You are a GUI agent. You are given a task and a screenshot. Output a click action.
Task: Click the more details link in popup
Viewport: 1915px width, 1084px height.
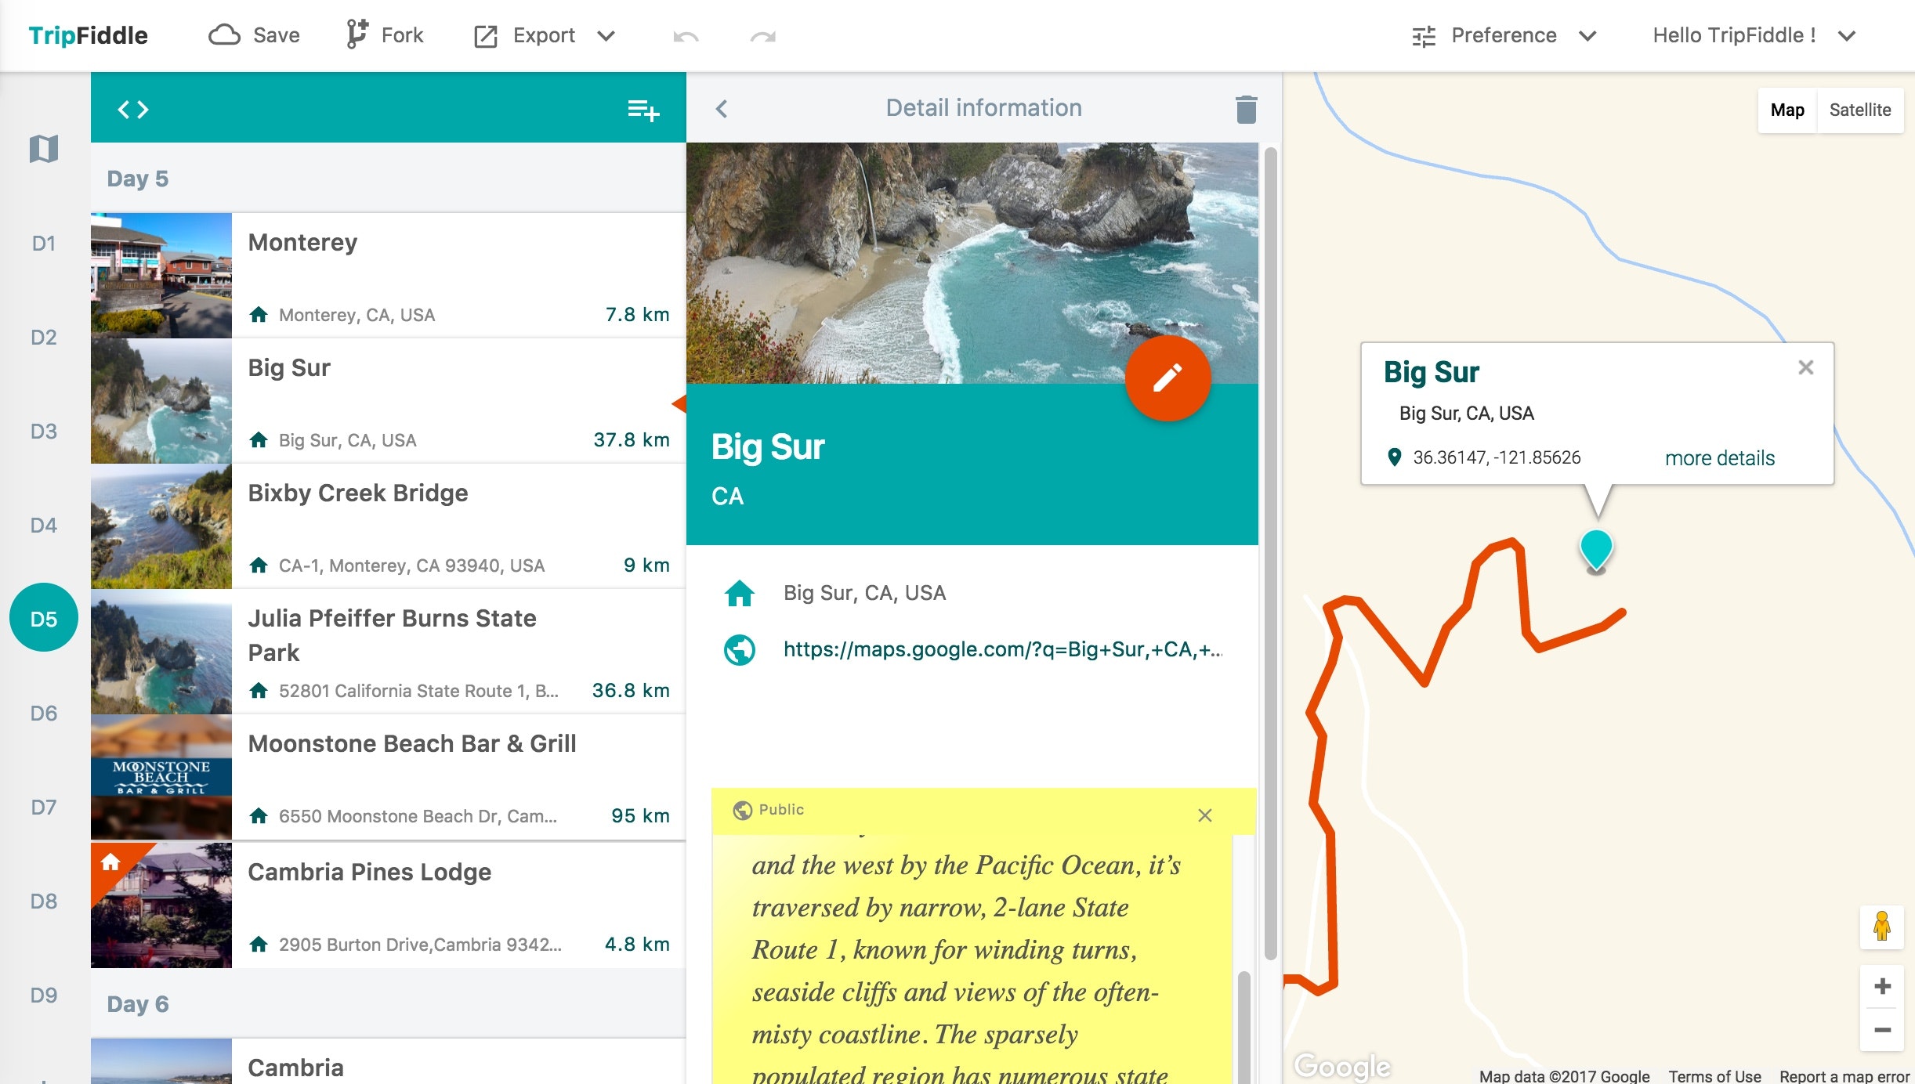[x=1719, y=457]
